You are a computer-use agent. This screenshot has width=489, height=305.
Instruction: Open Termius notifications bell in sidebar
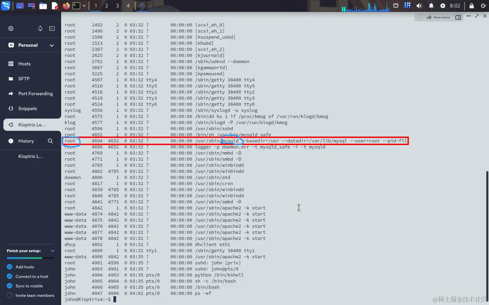[40, 28]
